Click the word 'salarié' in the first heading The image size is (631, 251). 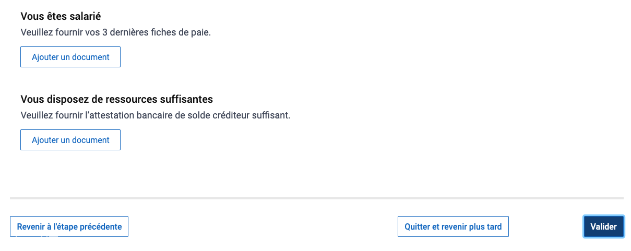click(x=85, y=16)
